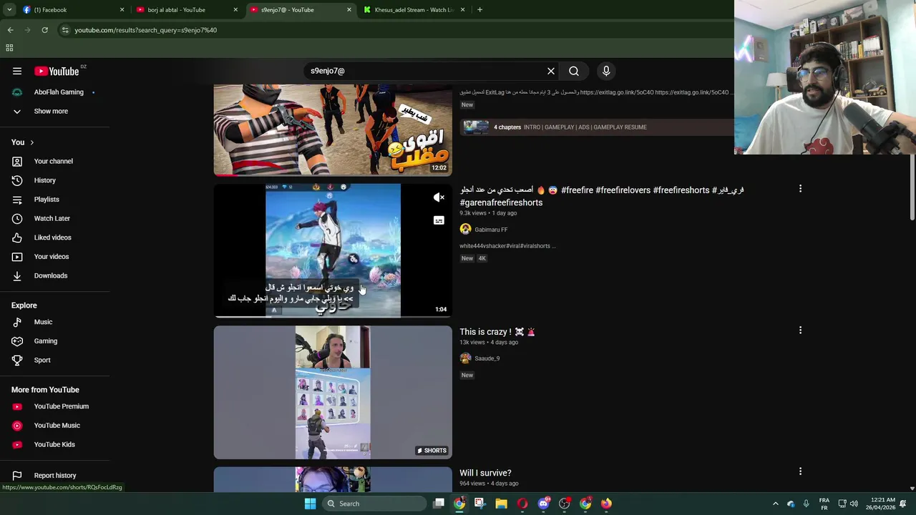
Task: Open the This is crazy ! video title
Action: (497, 332)
